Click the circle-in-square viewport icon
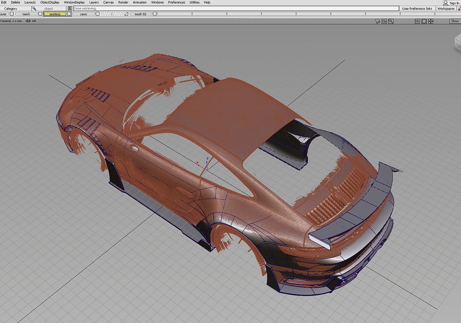 [x=424, y=21]
